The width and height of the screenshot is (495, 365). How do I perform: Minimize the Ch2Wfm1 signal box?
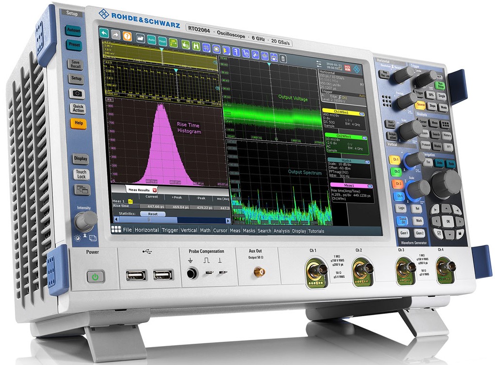tap(364, 138)
